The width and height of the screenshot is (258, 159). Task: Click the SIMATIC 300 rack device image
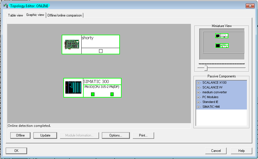(73, 88)
